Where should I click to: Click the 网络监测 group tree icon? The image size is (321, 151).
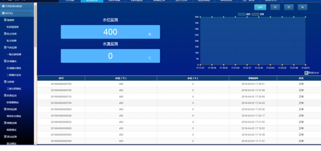[5, 109]
